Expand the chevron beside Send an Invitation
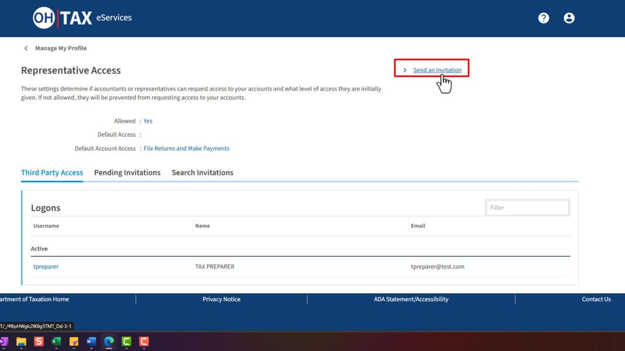The image size is (625, 351). 405,70
